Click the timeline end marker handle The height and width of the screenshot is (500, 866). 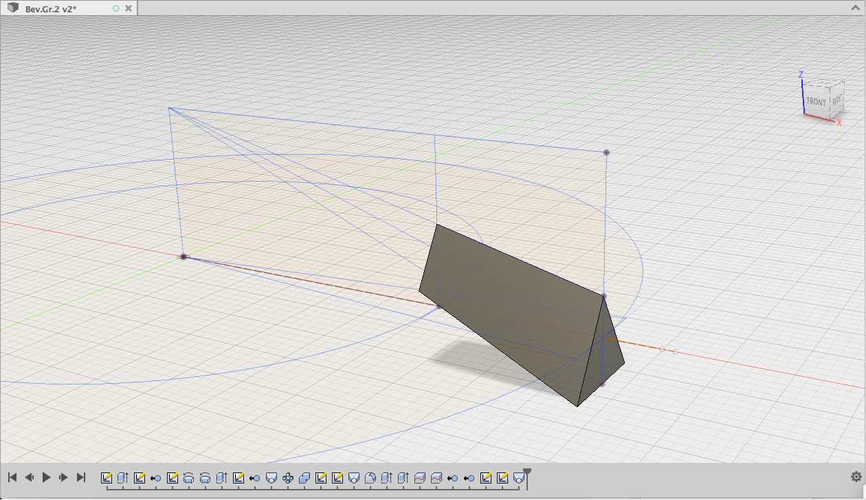pos(527,473)
